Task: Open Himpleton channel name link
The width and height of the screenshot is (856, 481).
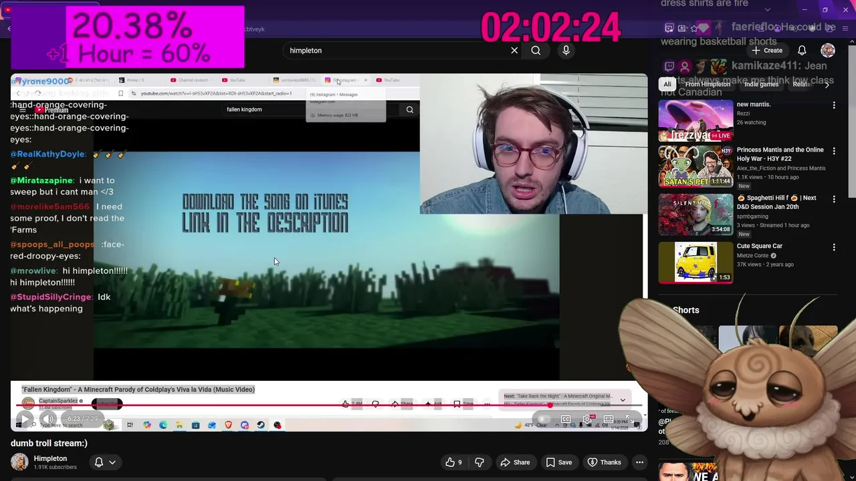Action: click(50, 458)
